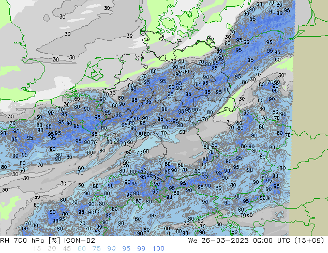The width and height of the screenshot is (328, 253).
Task: Pick the 60 value in the color legend
Action: pyautogui.click(x=82, y=249)
